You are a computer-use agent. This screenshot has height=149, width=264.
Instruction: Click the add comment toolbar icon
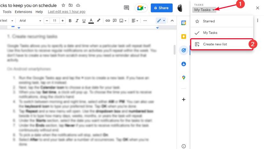115,21
